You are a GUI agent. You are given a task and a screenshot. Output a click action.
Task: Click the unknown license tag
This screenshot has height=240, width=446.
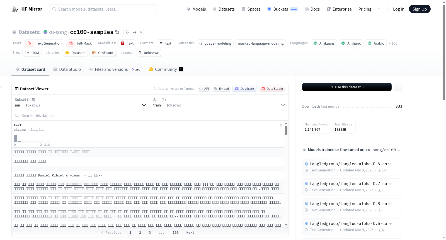point(149,53)
